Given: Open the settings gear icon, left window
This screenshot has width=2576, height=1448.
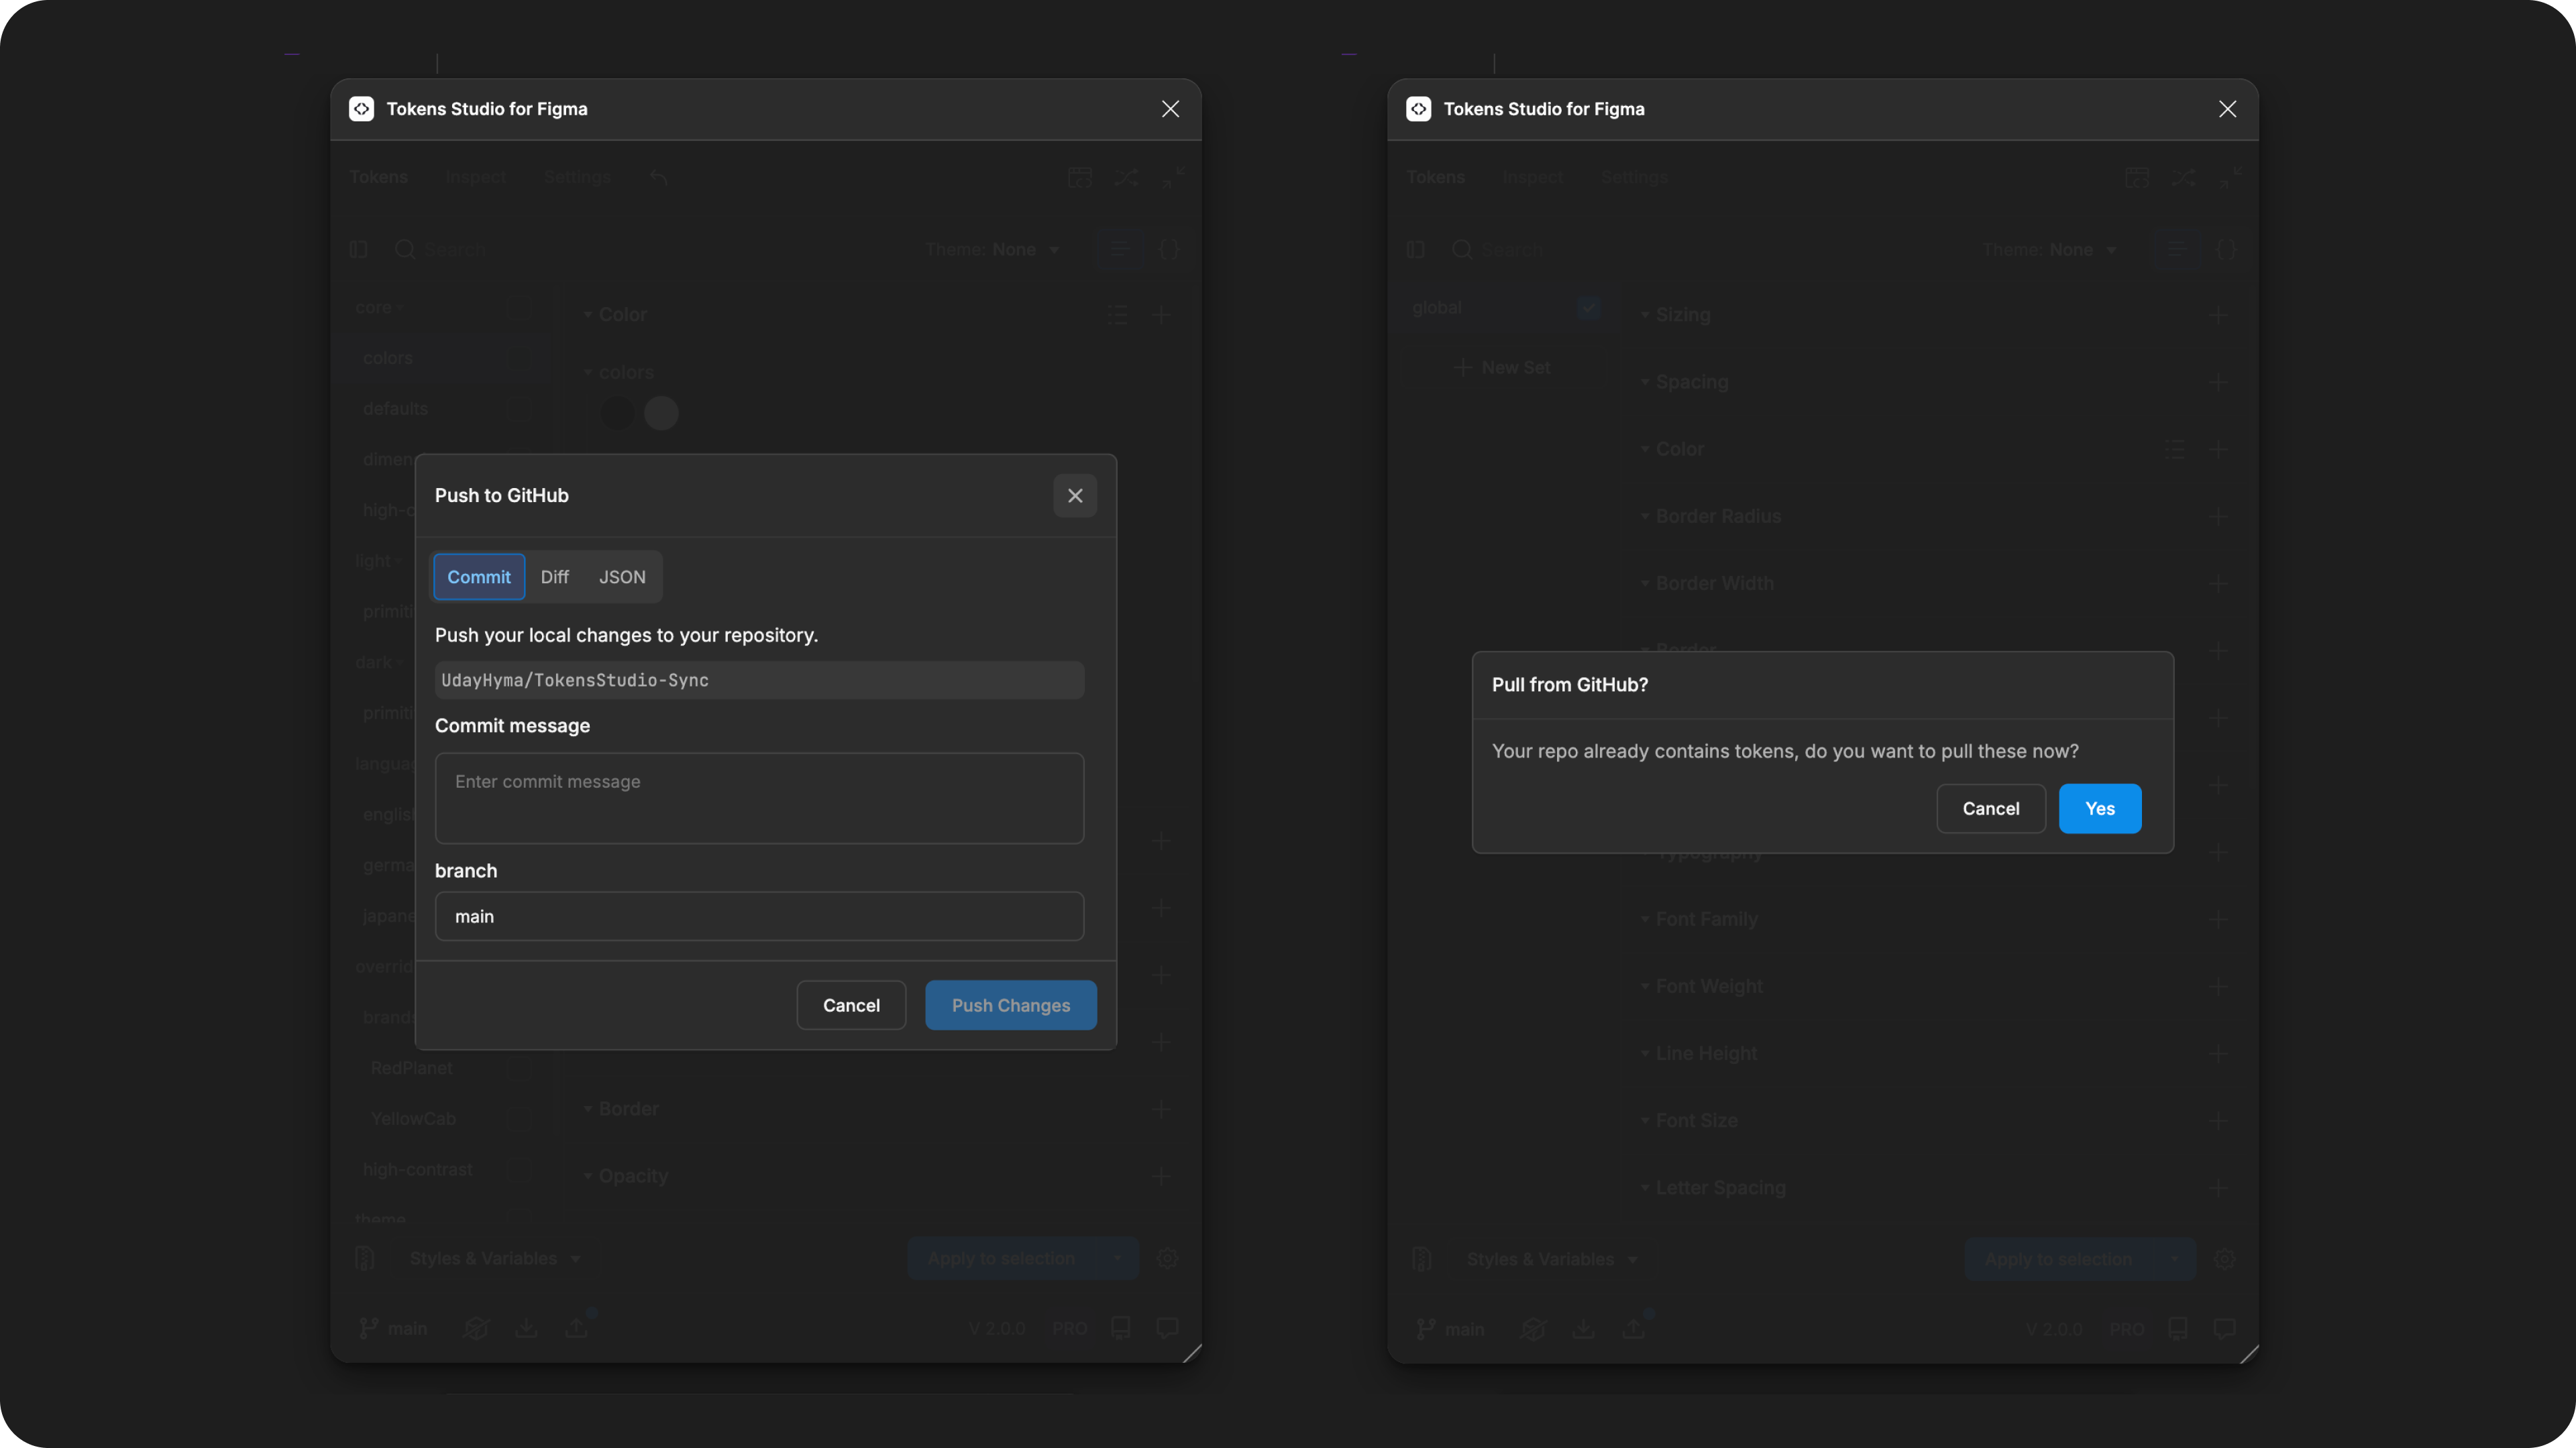Looking at the screenshot, I should click(x=1167, y=1259).
